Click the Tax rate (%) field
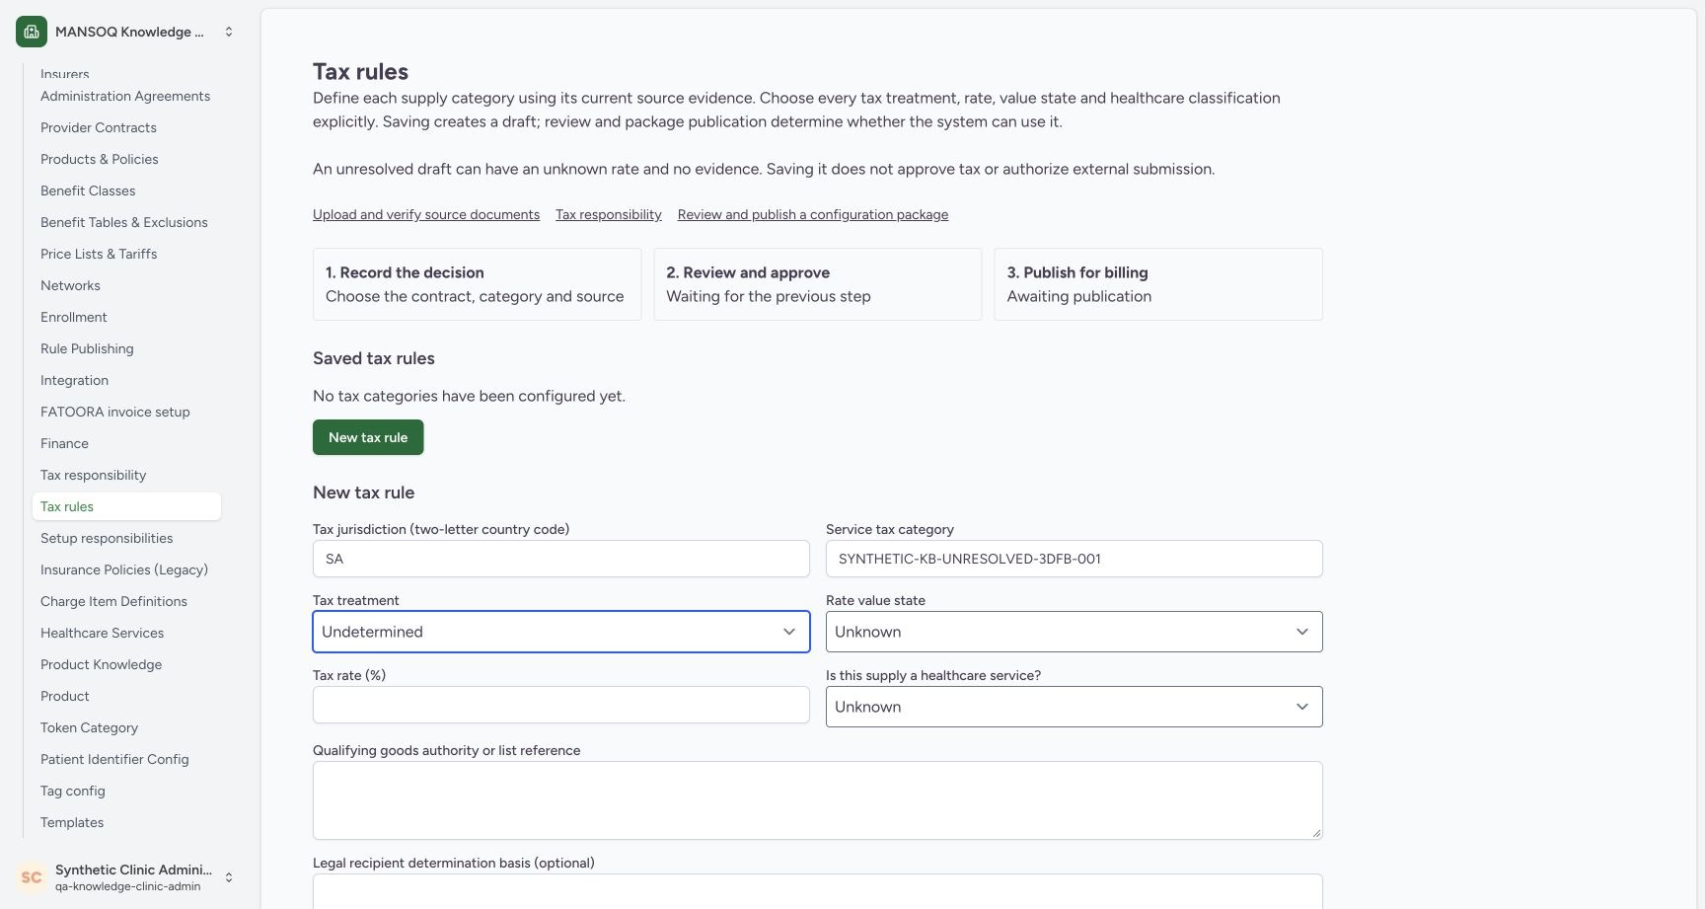This screenshot has height=909, width=1705. coord(561,705)
